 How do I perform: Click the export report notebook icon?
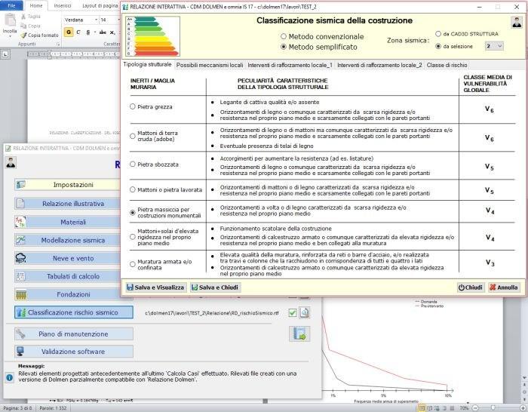click(299, 334)
